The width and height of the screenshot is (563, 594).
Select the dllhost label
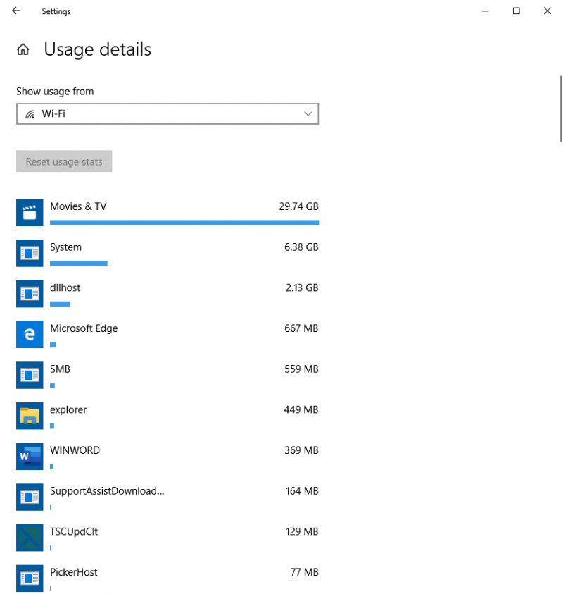point(65,288)
